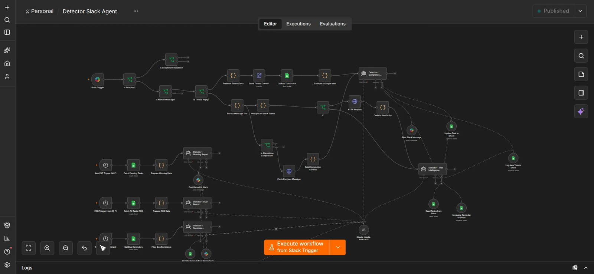The image size is (594, 274).
Task: Select the Is Reaction? switch node
Action: 130,79
